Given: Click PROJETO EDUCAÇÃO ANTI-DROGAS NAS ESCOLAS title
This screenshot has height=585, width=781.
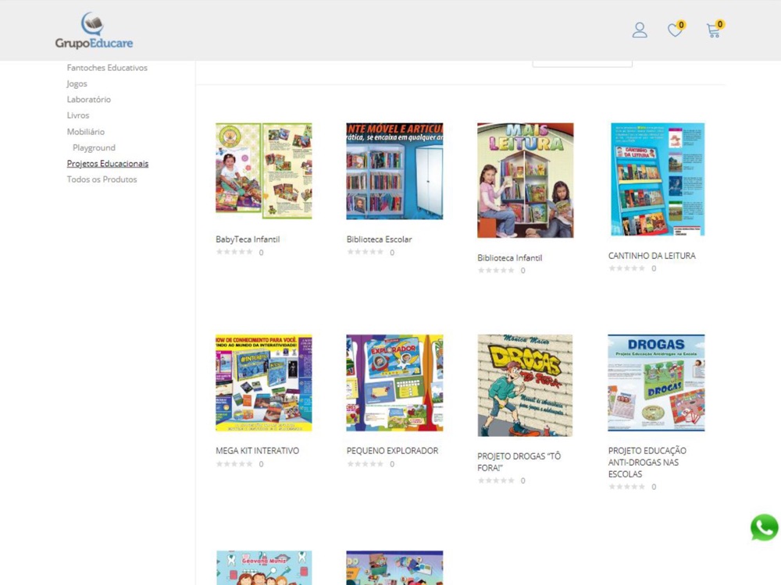Looking at the screenshot, I should click(x=647, y=462).
